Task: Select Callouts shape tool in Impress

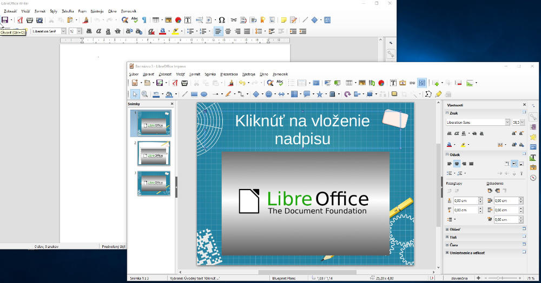Action: tap(306, 94)
